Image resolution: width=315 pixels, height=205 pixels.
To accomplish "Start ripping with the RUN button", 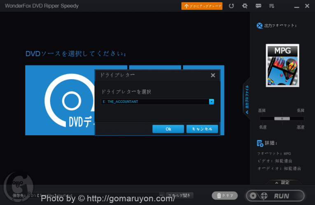I will 275,196.
